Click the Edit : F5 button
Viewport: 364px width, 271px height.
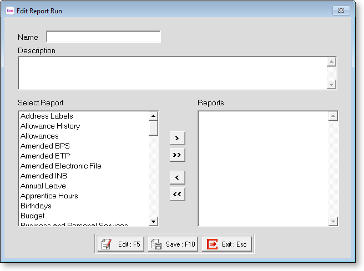click(121, 244)
